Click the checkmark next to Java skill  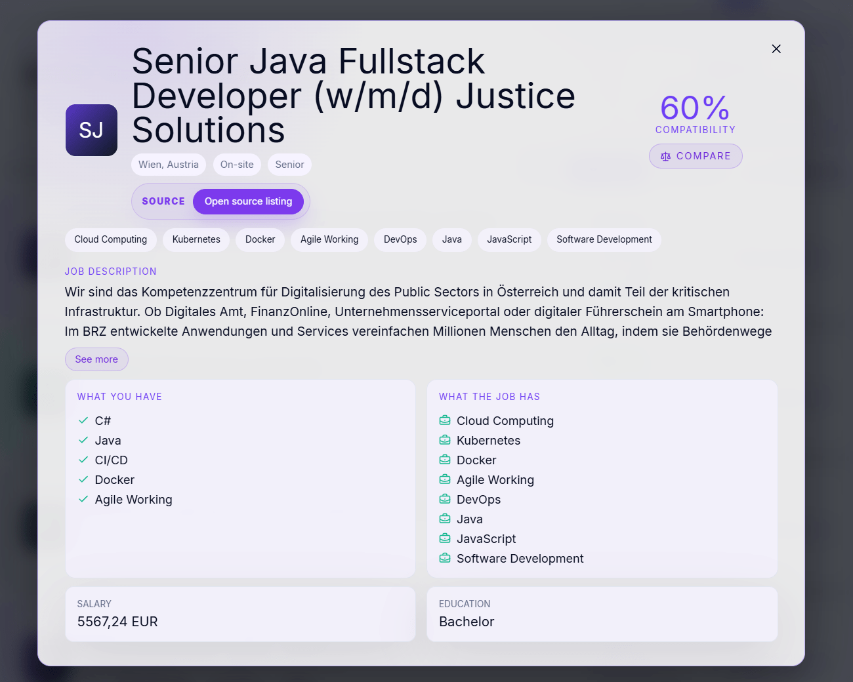pos(83,440)
